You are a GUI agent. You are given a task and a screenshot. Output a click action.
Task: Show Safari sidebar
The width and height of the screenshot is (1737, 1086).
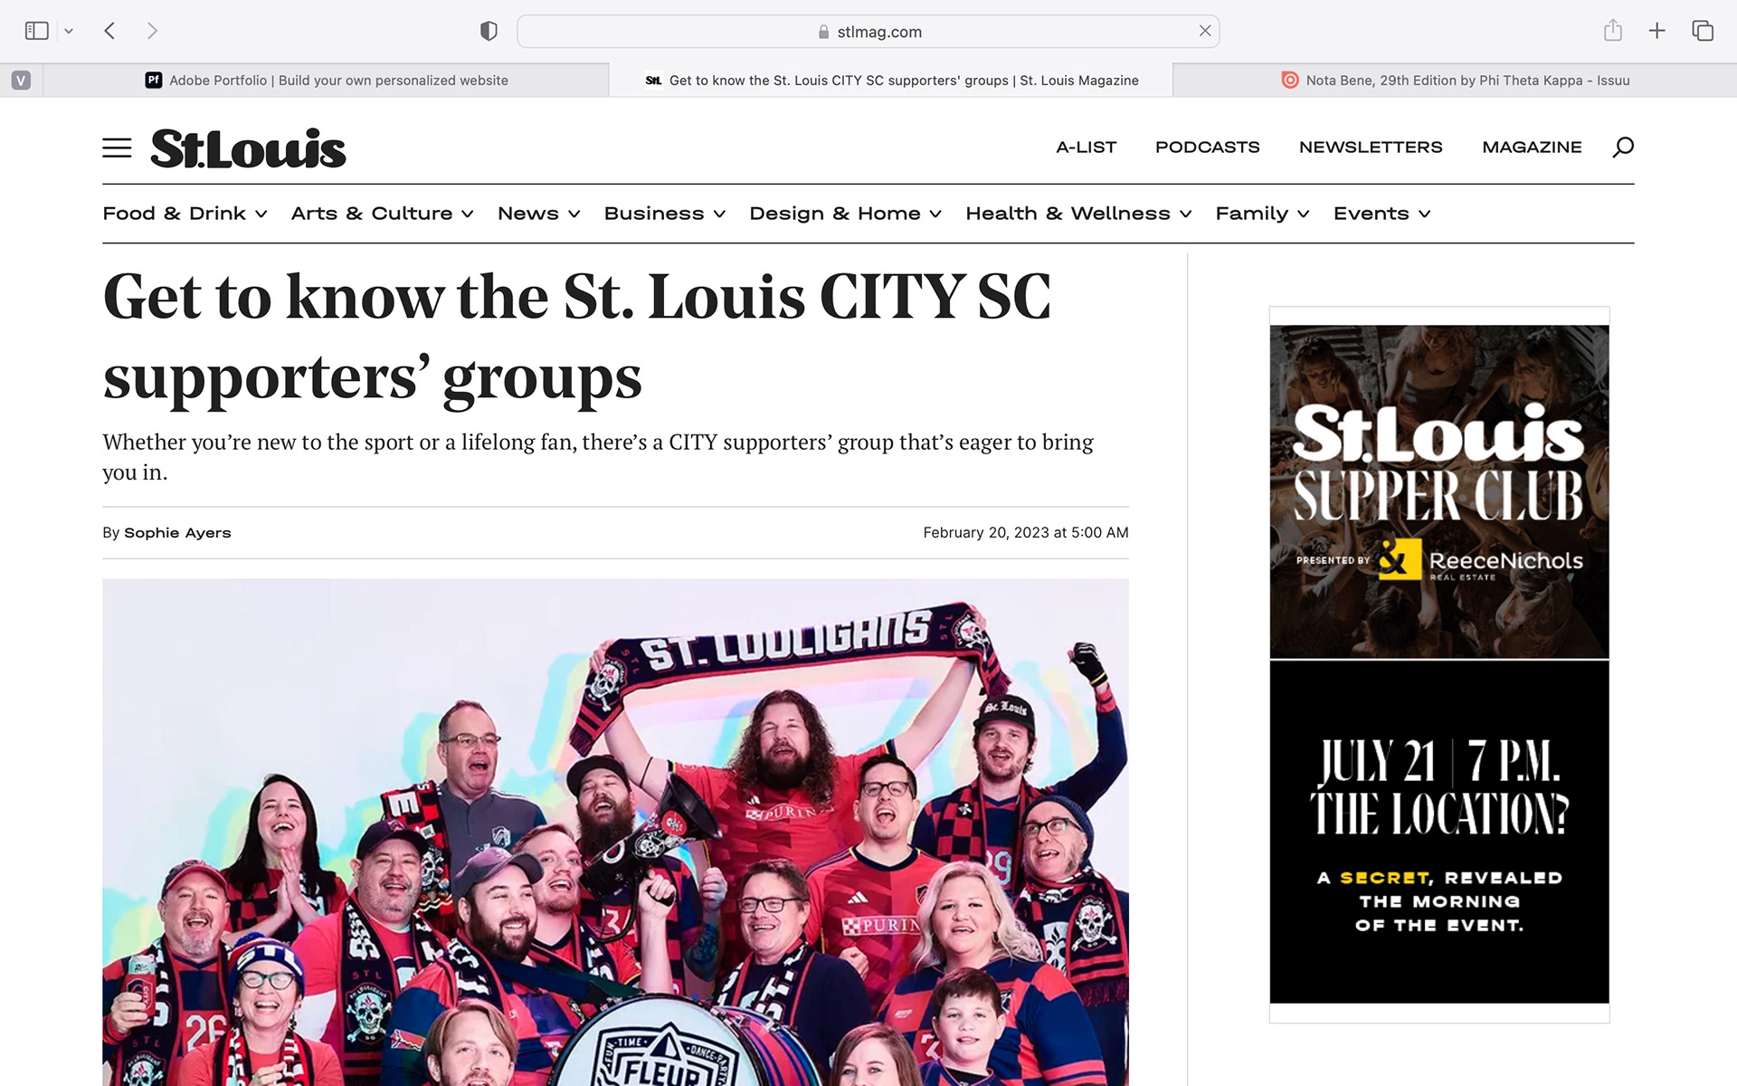(x=37, y=31)
